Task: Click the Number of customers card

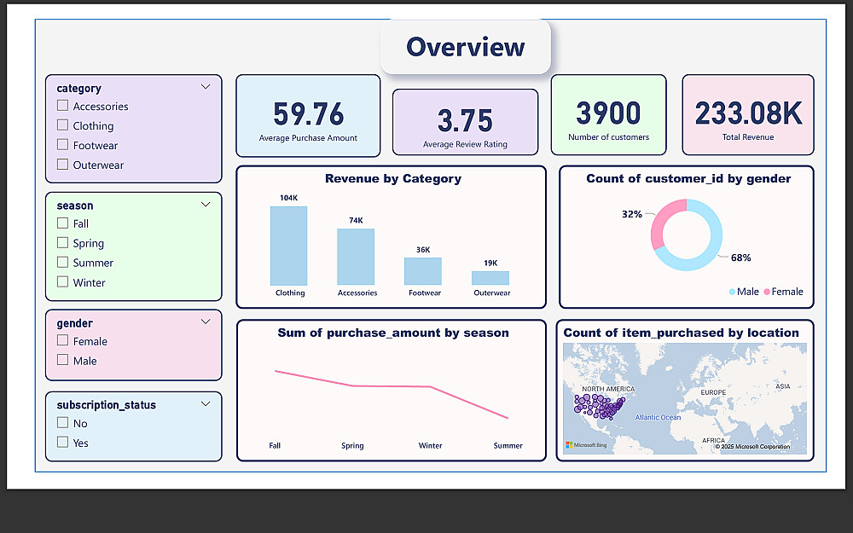Action: click(609, 115)
